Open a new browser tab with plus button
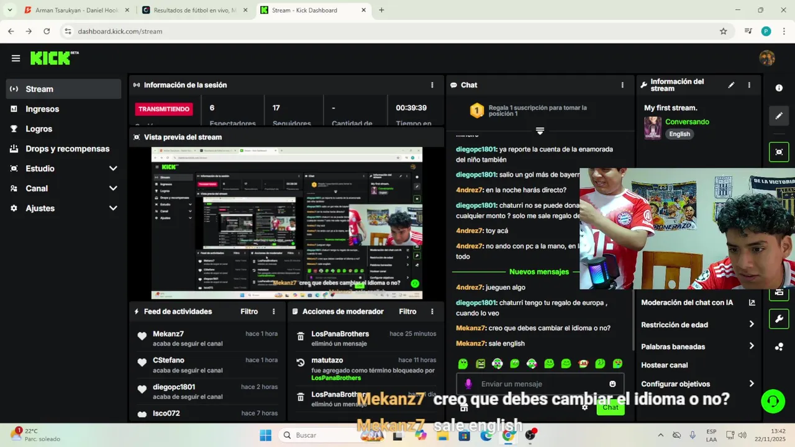Viewport: 795px width, 447px height. tap(381, 10)
